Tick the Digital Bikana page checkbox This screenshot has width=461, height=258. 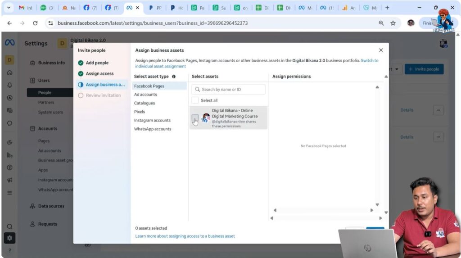point(195,118)
